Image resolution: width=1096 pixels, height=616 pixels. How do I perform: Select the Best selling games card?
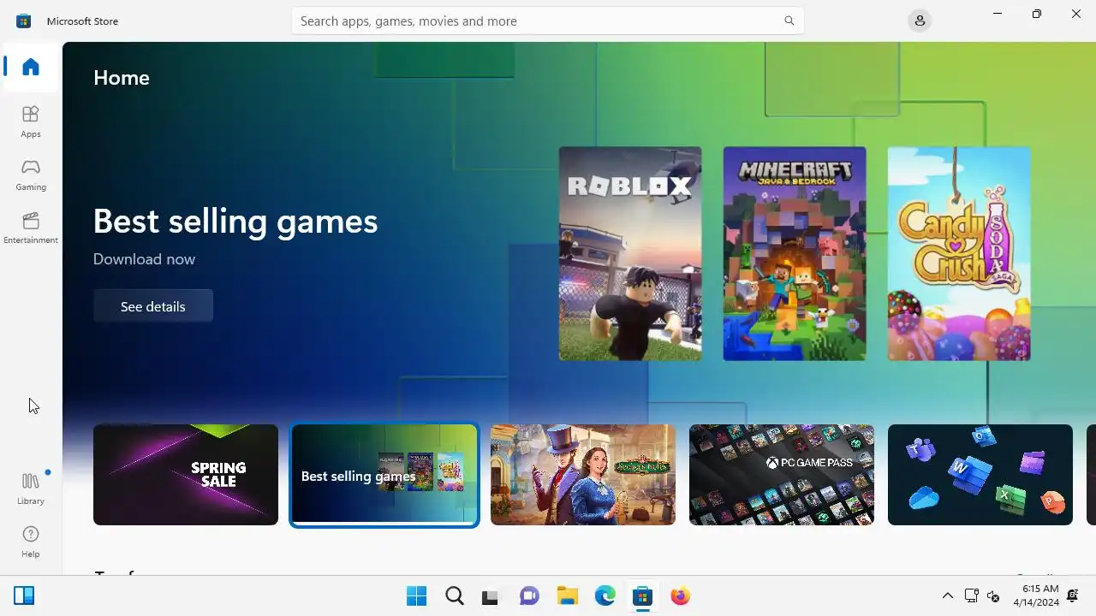tap(384, 475)
